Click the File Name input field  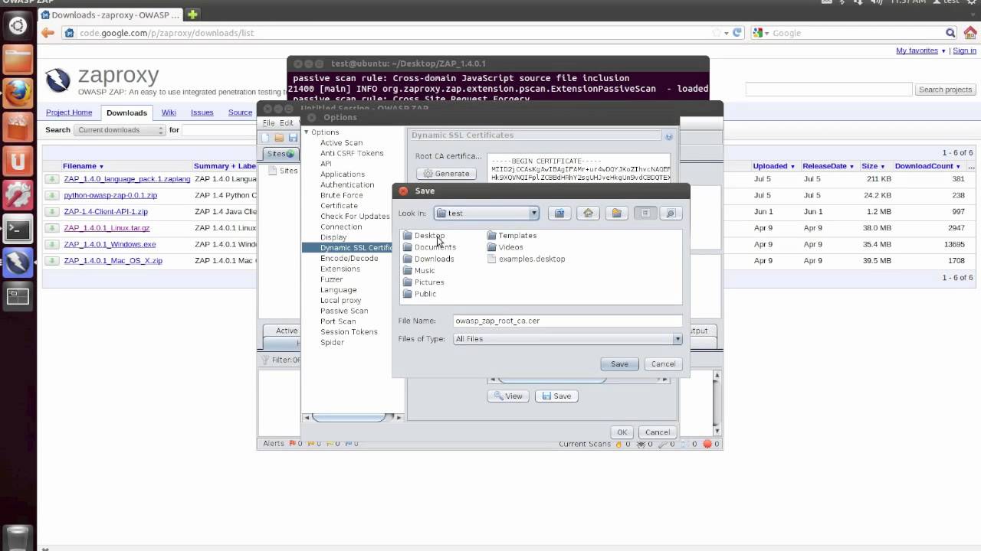(567, 321)
